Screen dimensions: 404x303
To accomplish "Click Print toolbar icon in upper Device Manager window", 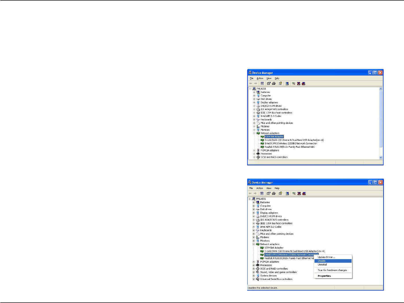I will coord(274,83).
